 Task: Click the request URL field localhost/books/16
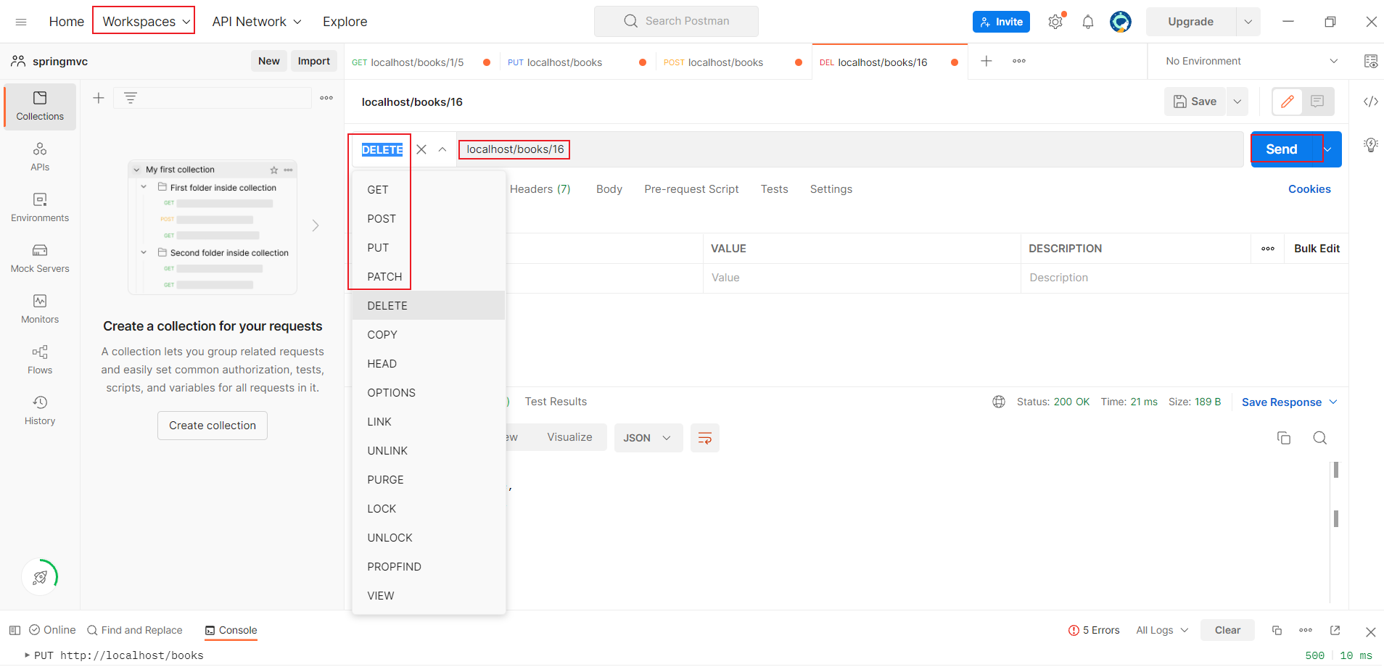[850, 149]
